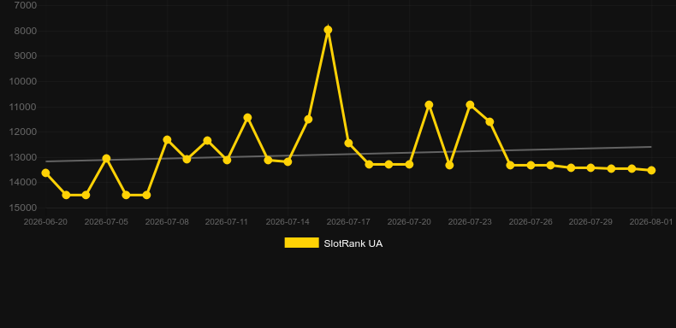Click the 2026-08-01 x-axis date label
Screen dimensions: 676x328
[x=651, y=222]
